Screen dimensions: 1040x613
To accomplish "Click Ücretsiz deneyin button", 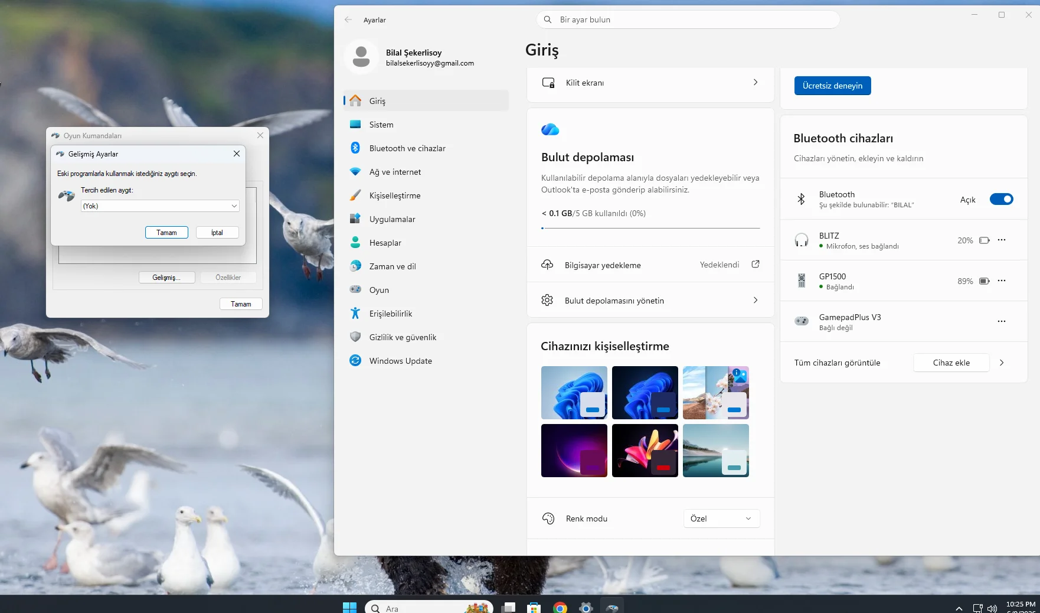I will pos(832,86).
